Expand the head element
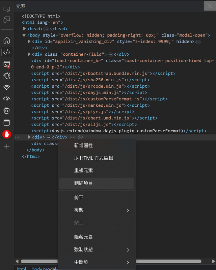216x270 pixels. 24,29
